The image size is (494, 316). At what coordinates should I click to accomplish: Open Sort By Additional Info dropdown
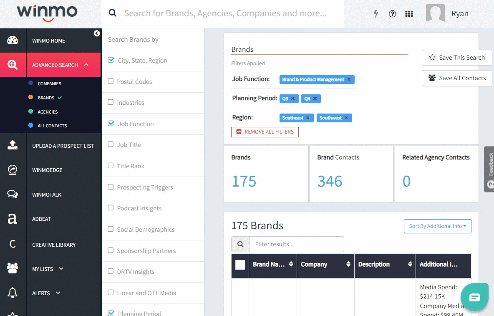437,226
